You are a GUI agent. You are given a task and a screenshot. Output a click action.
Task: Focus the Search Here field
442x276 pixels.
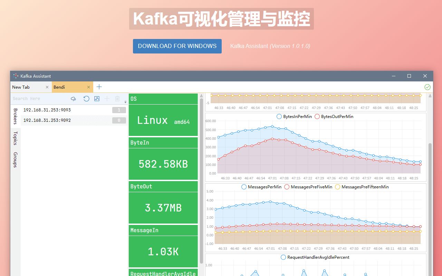[x=40, y=99]
